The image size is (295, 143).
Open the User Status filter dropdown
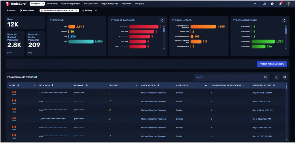tap(206, 85)
